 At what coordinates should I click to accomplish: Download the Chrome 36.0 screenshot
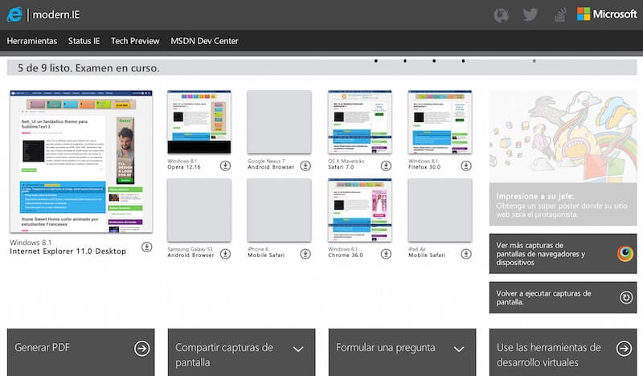(x=386, y=254)
